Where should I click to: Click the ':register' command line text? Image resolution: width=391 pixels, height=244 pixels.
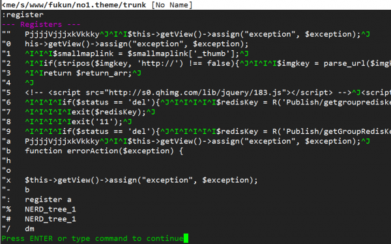tap(22, 15)
